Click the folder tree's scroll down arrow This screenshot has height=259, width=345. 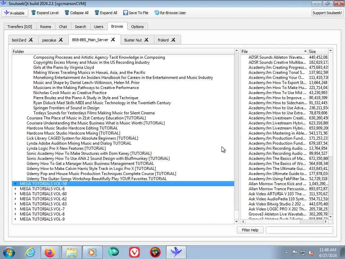(x=237, y=222)
